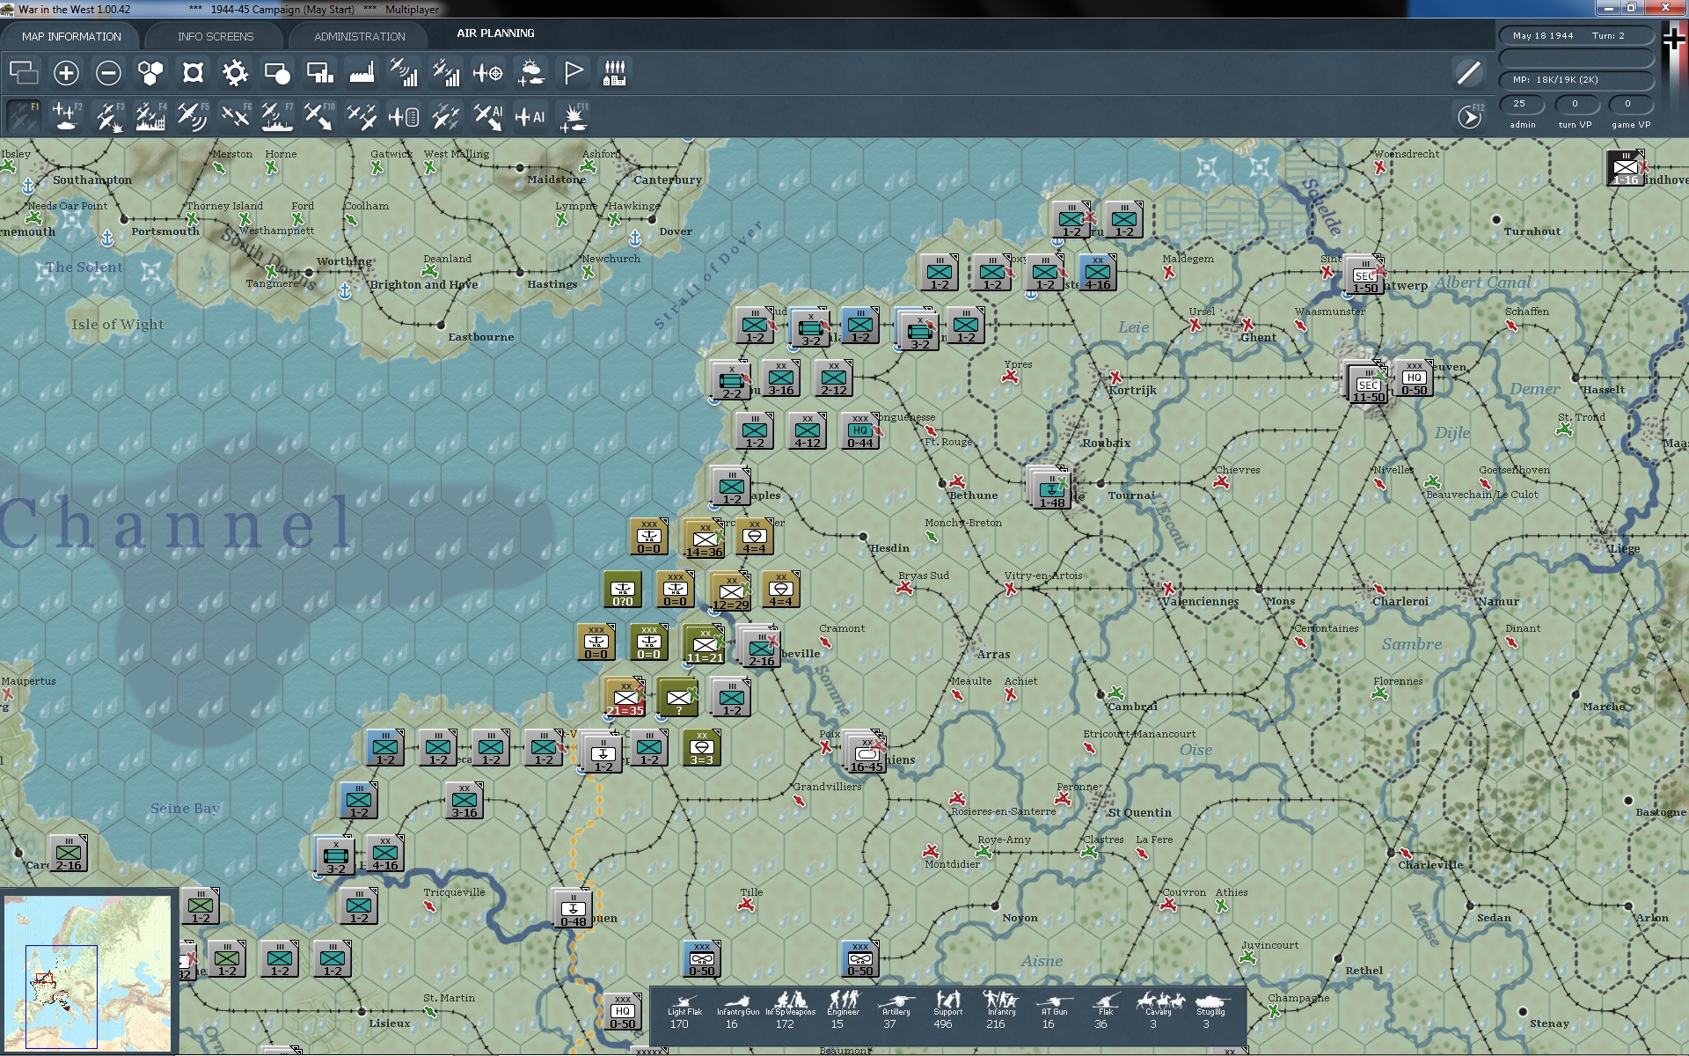Click the turn VP value box
Image resolution: width=1689 pixels, height=1056 pixels.
(x=1576, y=104)
